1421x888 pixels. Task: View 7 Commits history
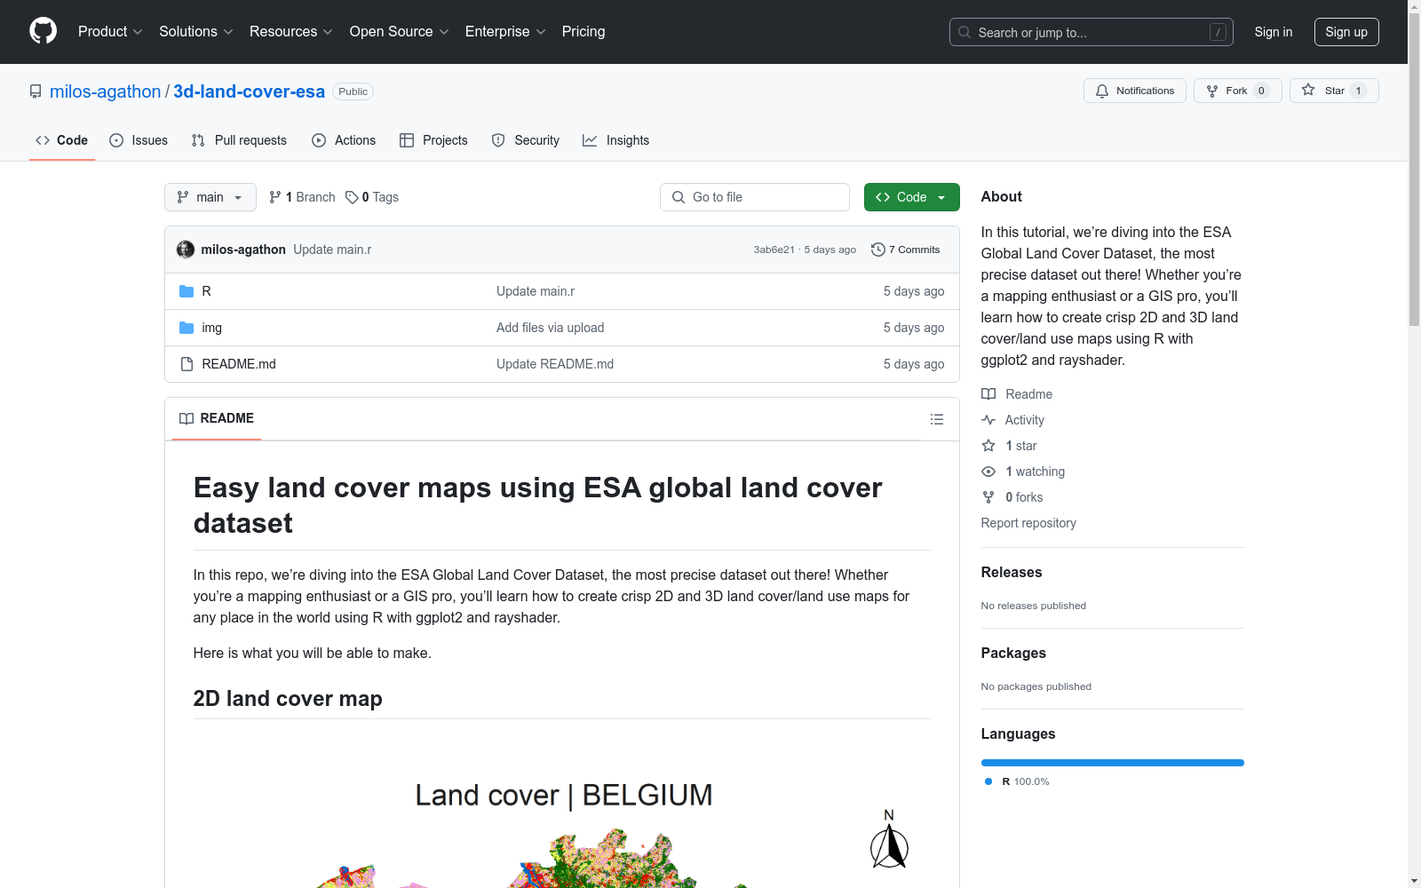[x=906, y=250]
